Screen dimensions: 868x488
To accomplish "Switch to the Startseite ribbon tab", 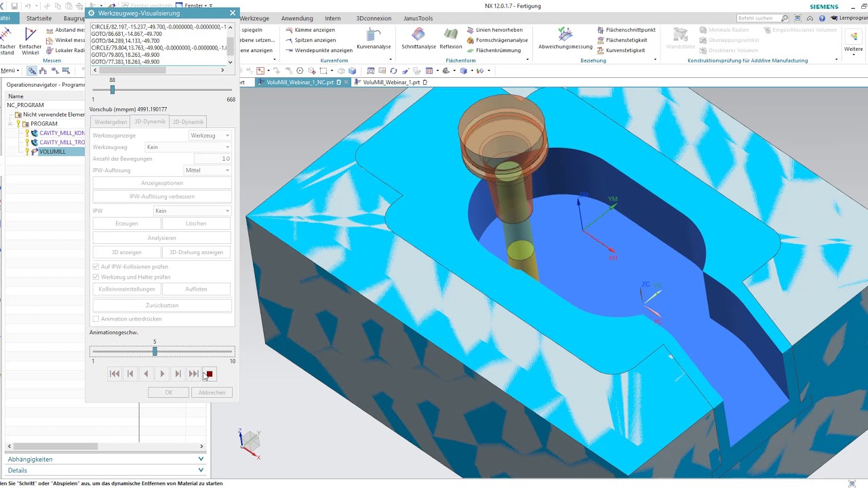I will 39,18.
